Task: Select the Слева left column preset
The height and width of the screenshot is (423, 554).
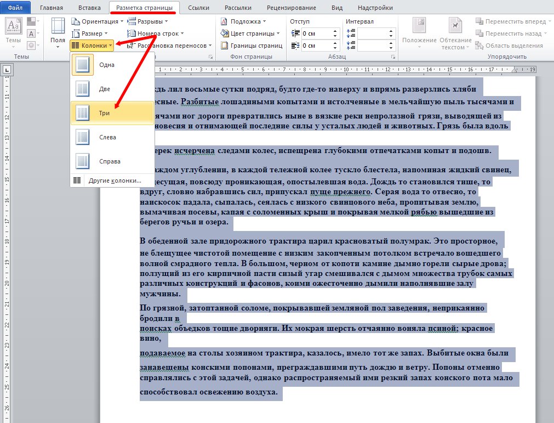Action: pos(112,137)
